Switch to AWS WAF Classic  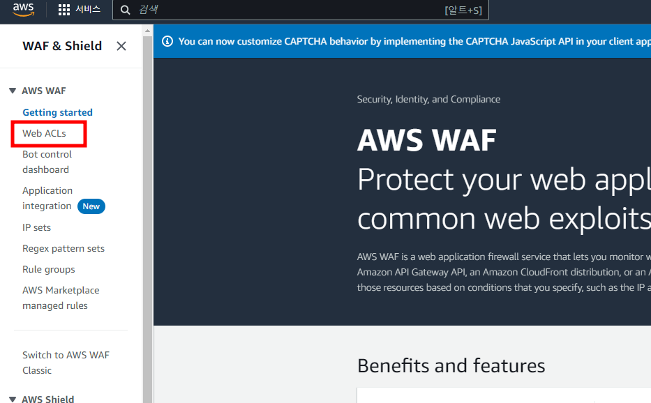tap(66, 363)
